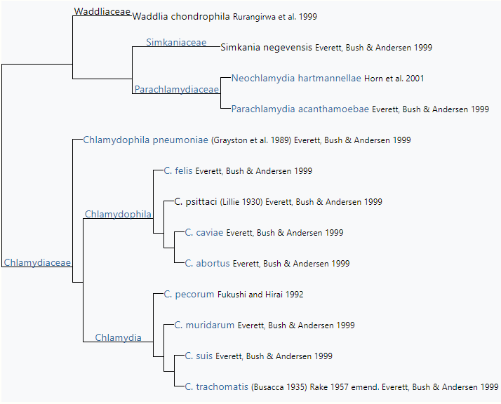Click the C. felis species link

point(178,170)
